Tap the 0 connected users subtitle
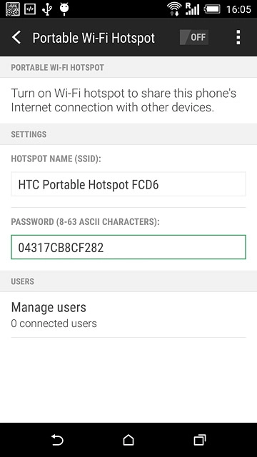The width and height of the screenshot is (257, 457). [54, 323]
